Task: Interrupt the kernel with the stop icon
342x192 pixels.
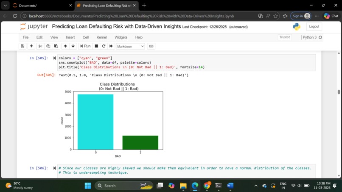Action: coord(96,46)
